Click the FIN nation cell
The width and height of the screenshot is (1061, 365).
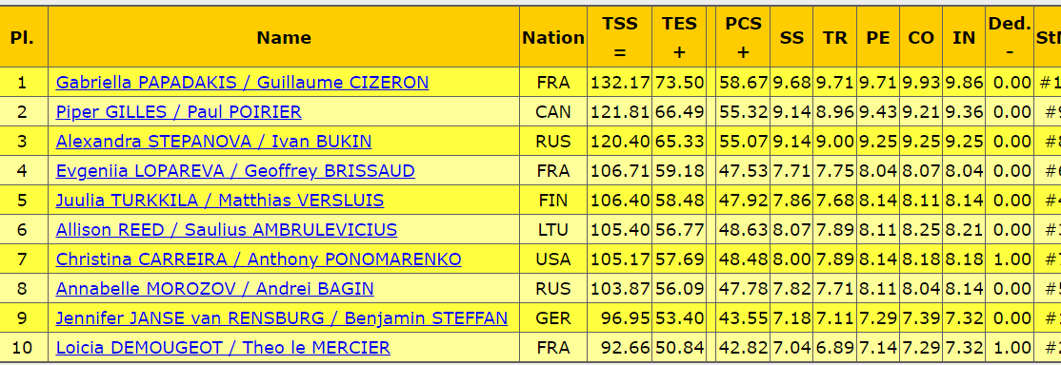click(553, 200)
